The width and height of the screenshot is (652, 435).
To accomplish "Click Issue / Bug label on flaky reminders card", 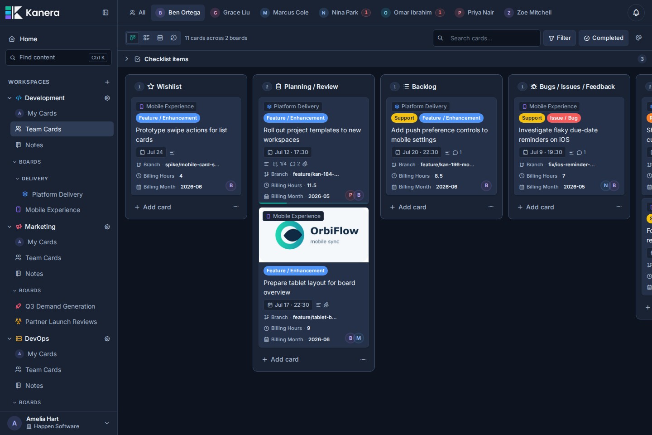I will point(564,118).
